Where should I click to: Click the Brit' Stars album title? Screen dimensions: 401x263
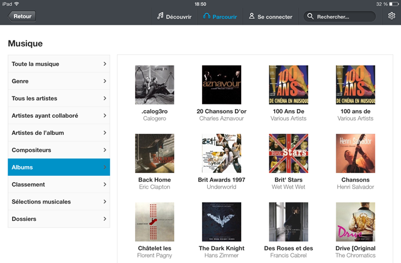[288, 180]
